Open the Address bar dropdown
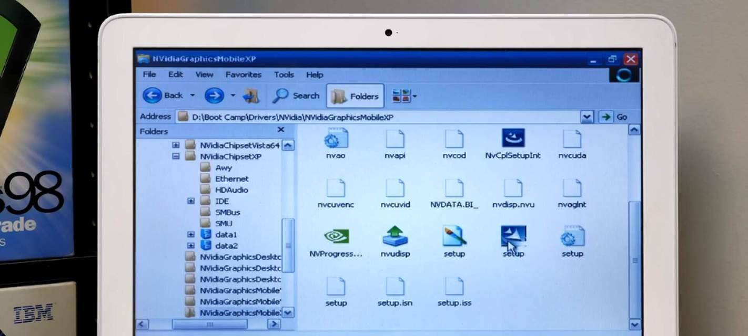 click(587, 117)
